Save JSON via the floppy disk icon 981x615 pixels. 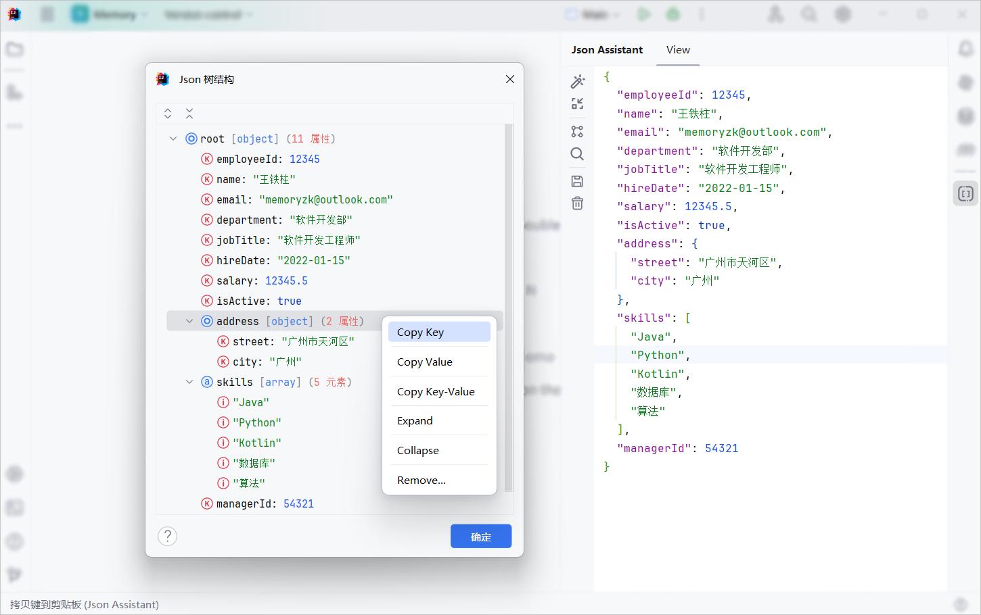[577, 180]
